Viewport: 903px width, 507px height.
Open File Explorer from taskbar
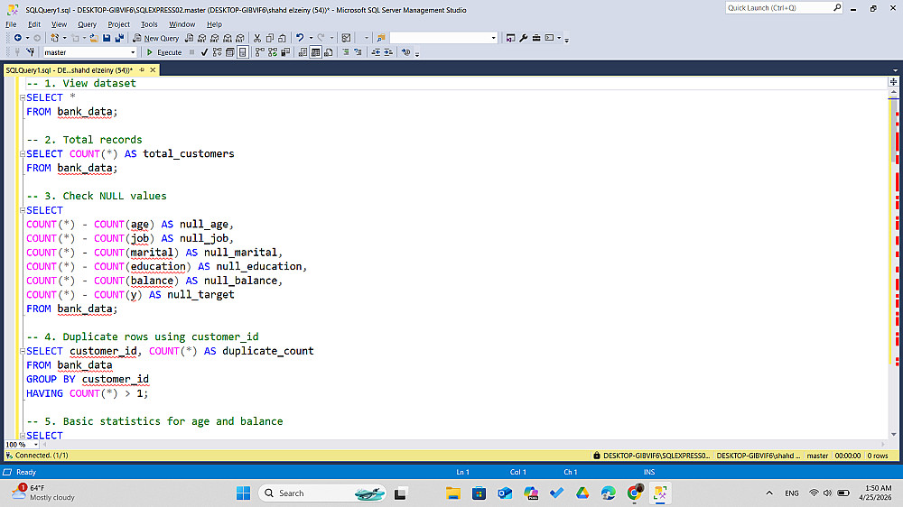[453, 493]
